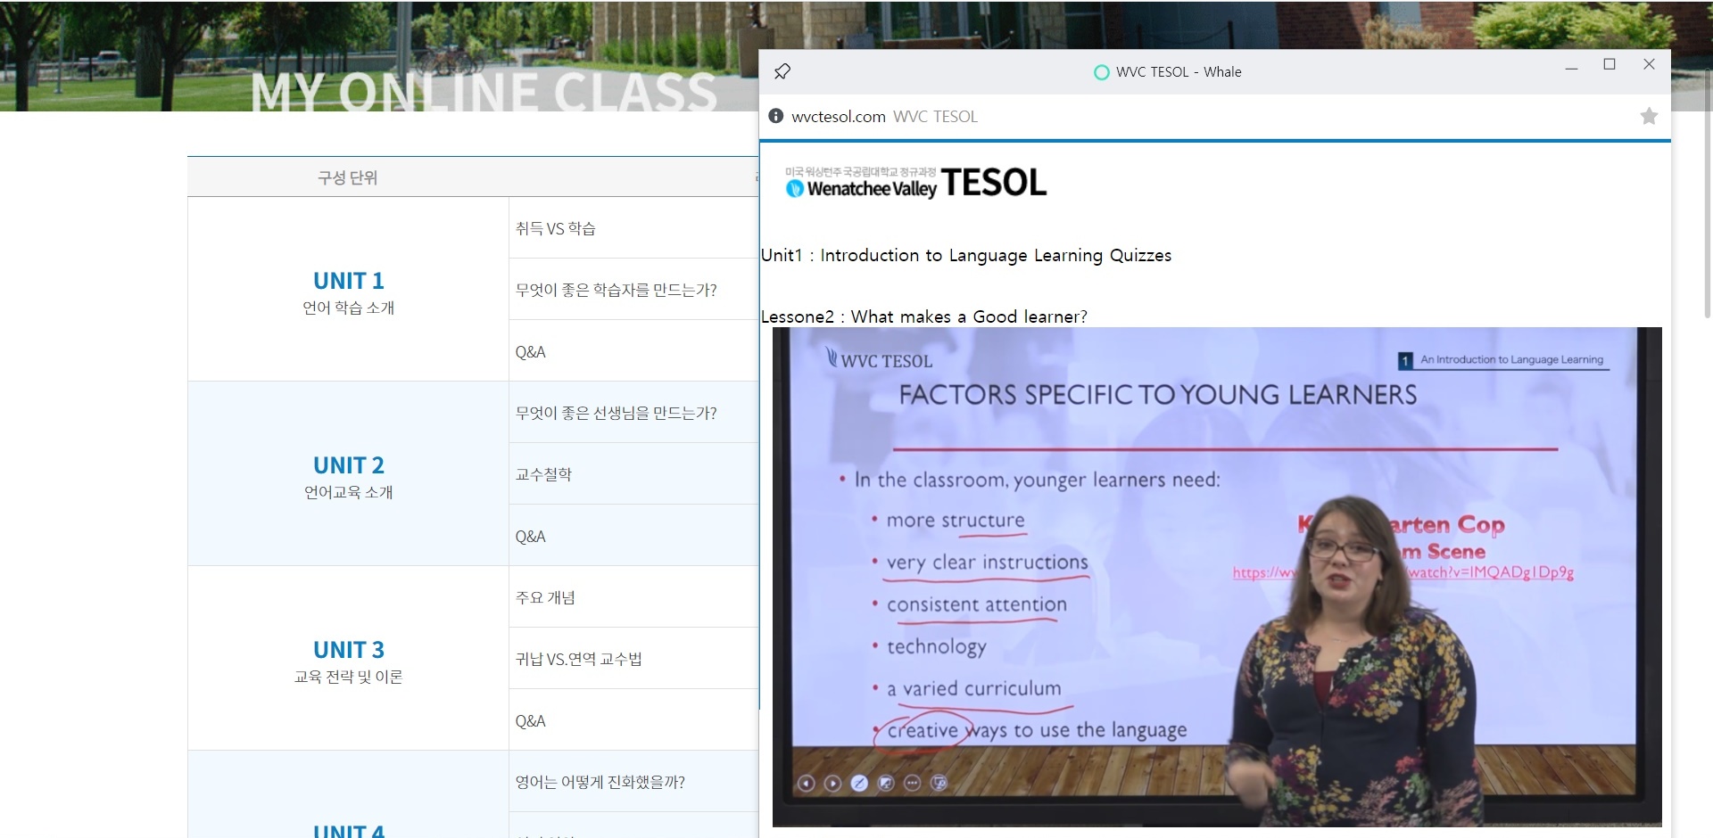Pin the Whale popup window with the pushpin icon

782,71
